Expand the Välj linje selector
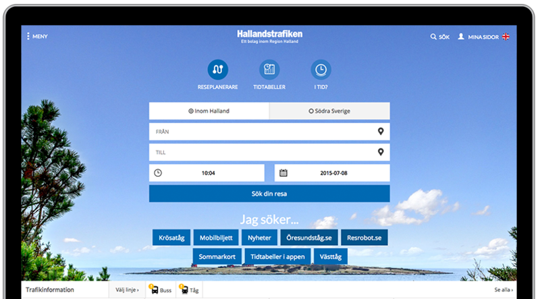Image resolution: width=540 pixels, height=299 pixels. tap(127, 290)
